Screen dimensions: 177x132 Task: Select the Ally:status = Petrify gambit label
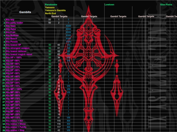[x=16, y=127]
